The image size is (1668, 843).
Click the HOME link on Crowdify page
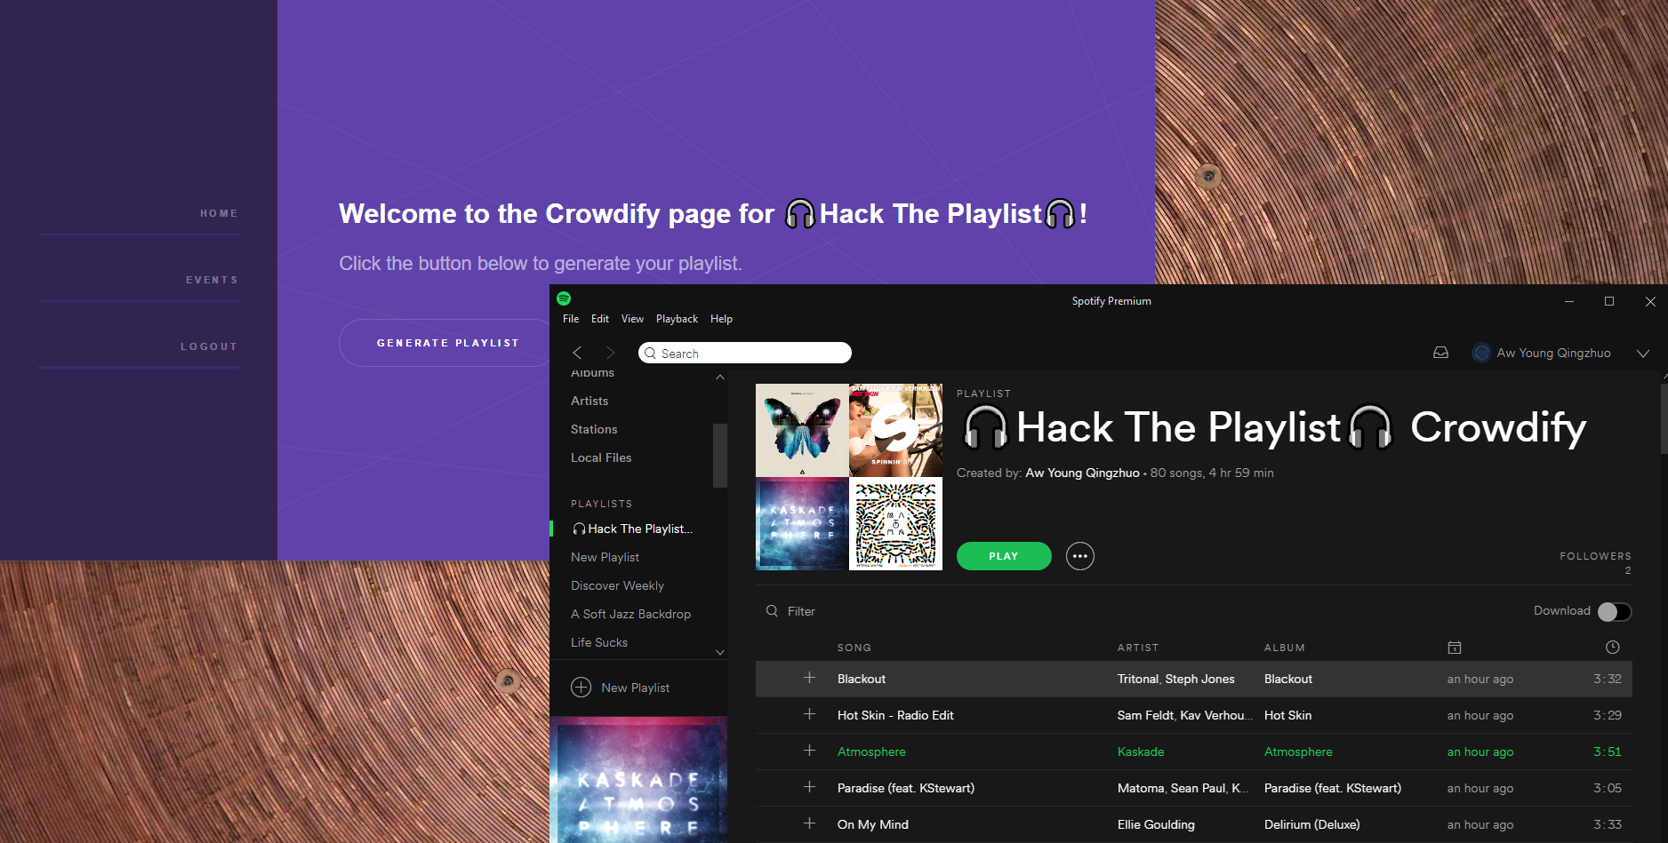219,213
